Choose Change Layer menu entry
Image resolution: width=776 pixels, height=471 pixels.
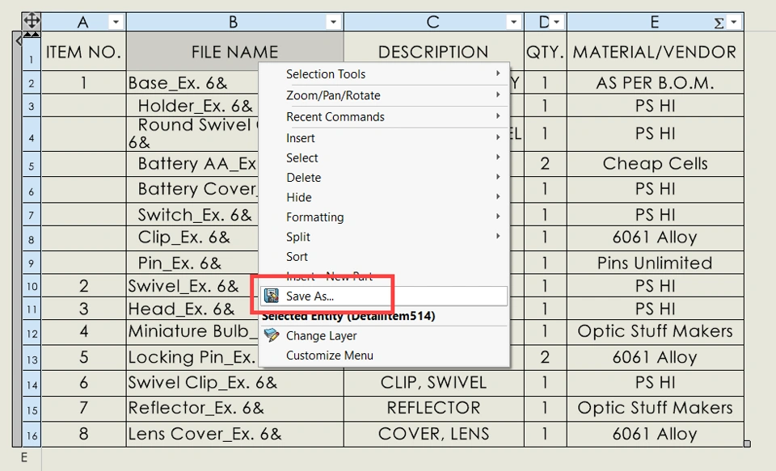point(384,335)
